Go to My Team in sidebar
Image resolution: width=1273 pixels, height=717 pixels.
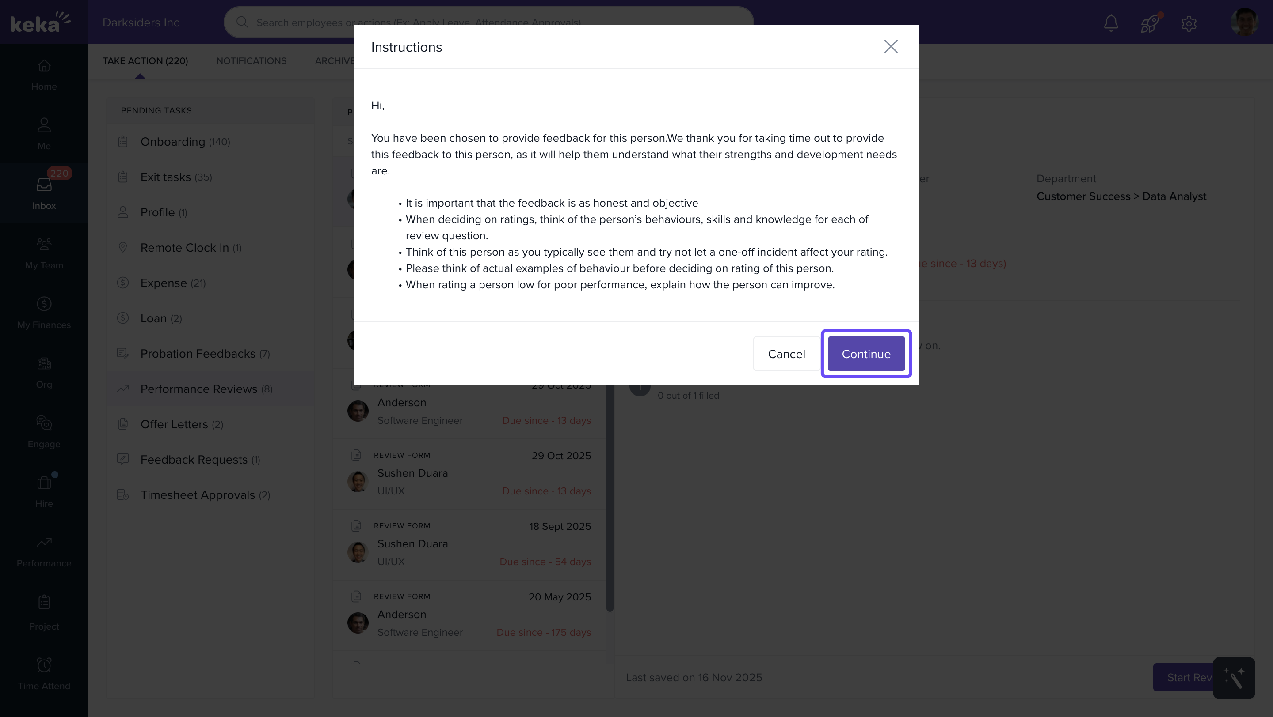tap(44, 253)
